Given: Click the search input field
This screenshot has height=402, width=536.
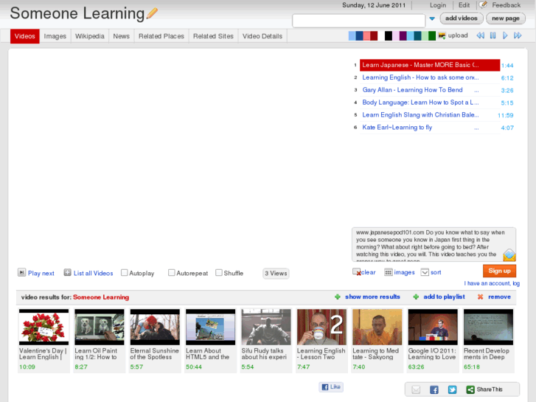Looking at the screenshot, I should pyautogui.click(x=358, y=21).
